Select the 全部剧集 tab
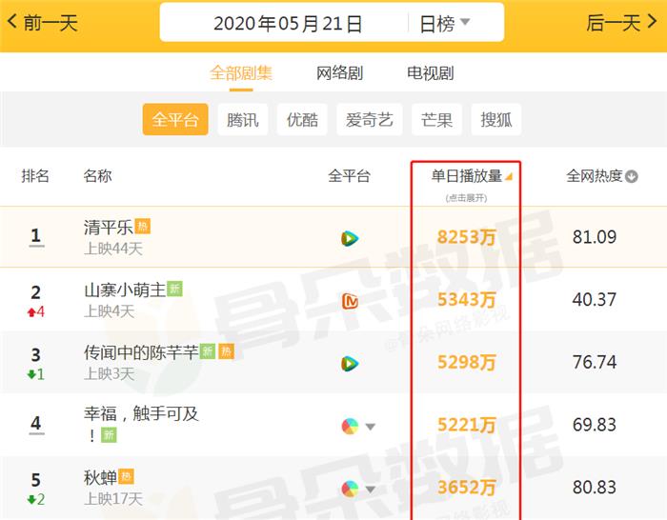The width and height of the screenshot is (667, 520). [241, 73]
